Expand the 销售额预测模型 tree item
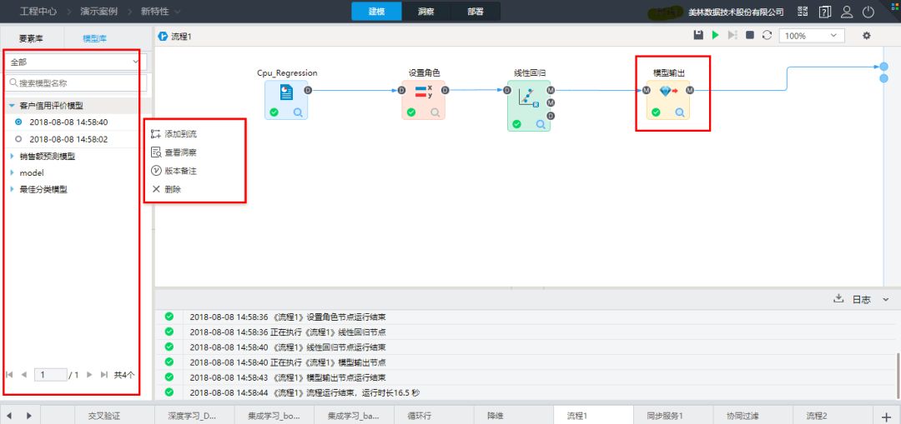 click(13, 156)
